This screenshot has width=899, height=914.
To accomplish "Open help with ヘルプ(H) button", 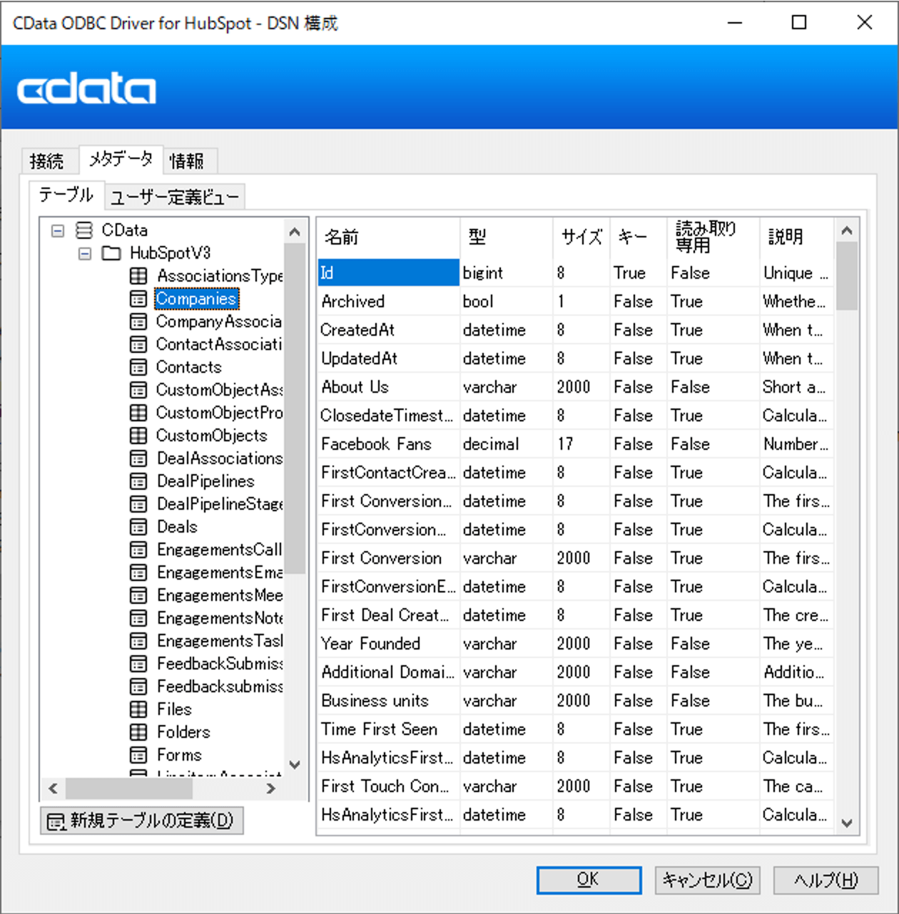I will (x=826, y=880).
